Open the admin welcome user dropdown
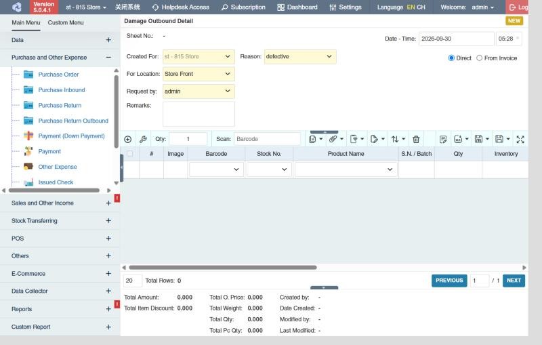 (x=483, y=7)
